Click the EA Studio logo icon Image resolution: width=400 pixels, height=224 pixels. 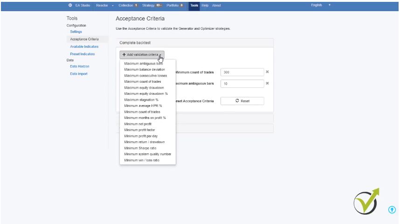[x=70, y=5]
